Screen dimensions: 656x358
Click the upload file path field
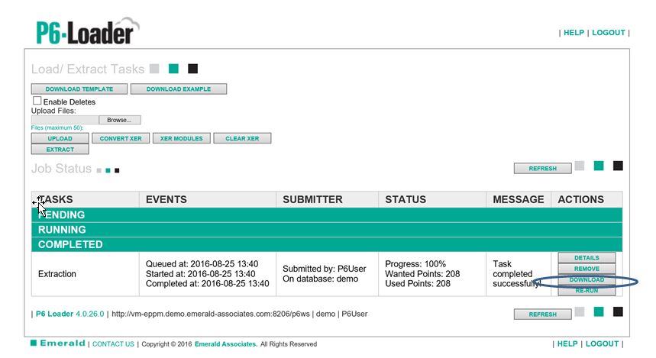tap(65, 120)
